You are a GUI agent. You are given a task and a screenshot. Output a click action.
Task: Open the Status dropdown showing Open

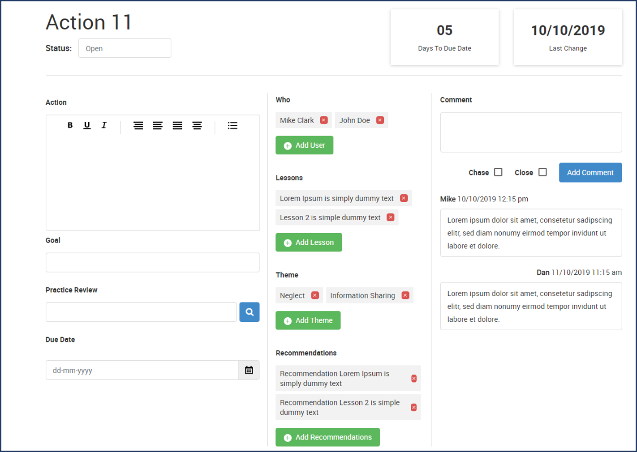tap(125, 48)
